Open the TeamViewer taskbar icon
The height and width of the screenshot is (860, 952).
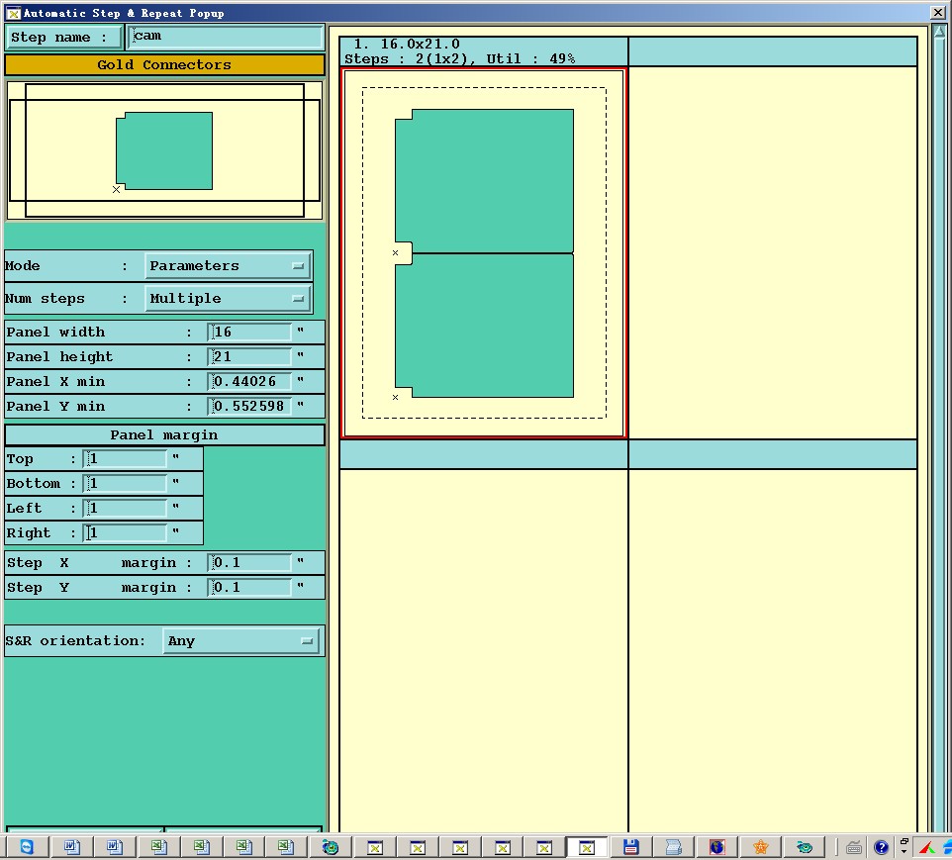point(27,846)
